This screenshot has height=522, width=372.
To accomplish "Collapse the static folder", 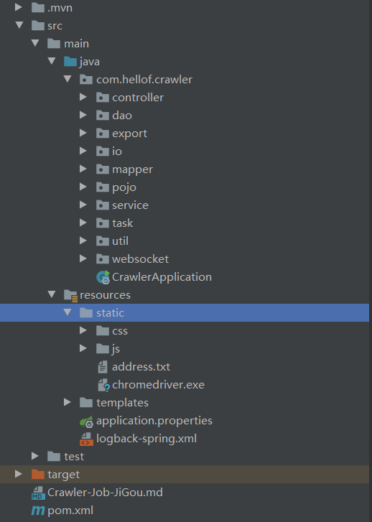I will pyautogui.click(x=68, y=312).
